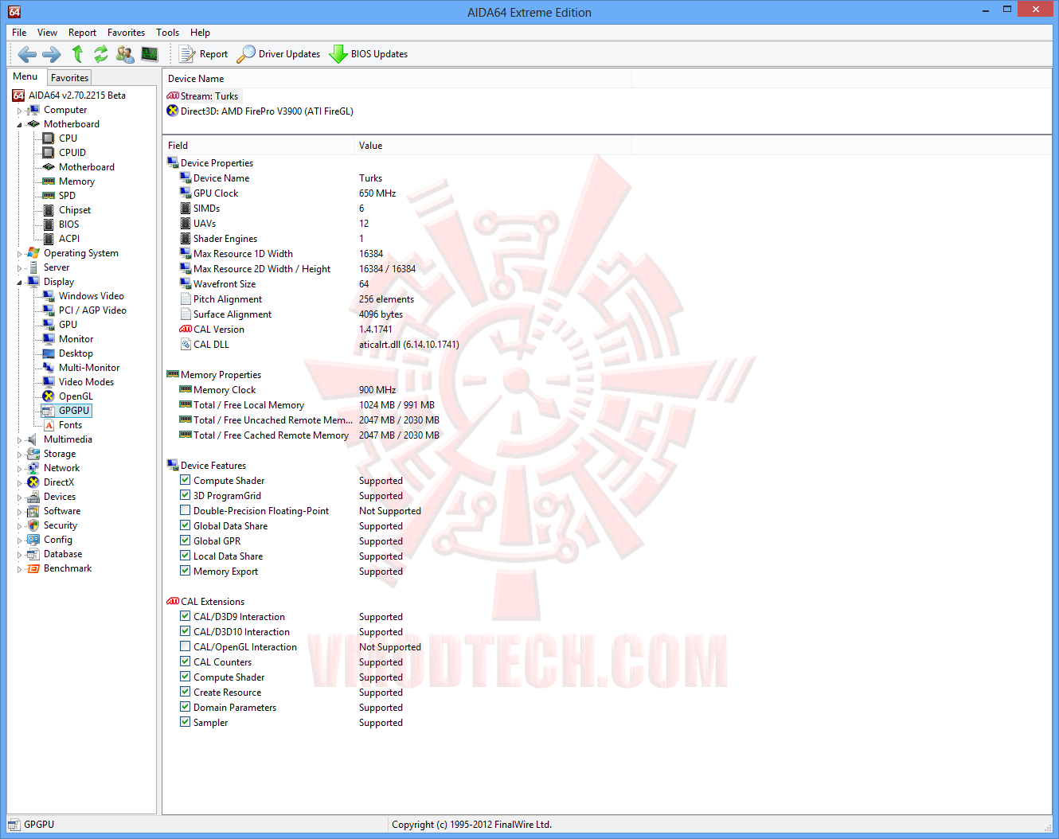Select the Stream: Turks ATI icon
The height and width of the screenshot is (839, 1059).
click(173, 96)
